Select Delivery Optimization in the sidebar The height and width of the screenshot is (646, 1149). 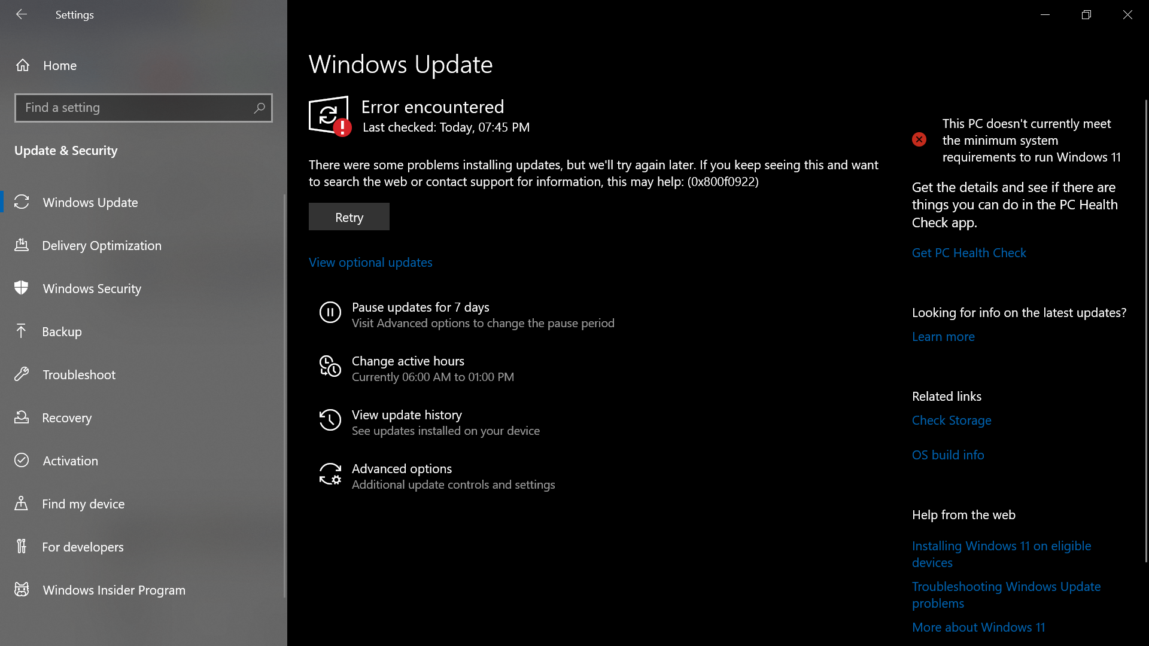tap(142, 245)
